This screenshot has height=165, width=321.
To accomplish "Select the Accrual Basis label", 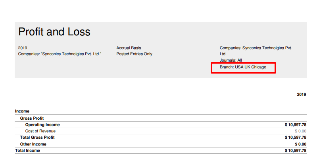I will pyautogui.click(x=129, y=48).
